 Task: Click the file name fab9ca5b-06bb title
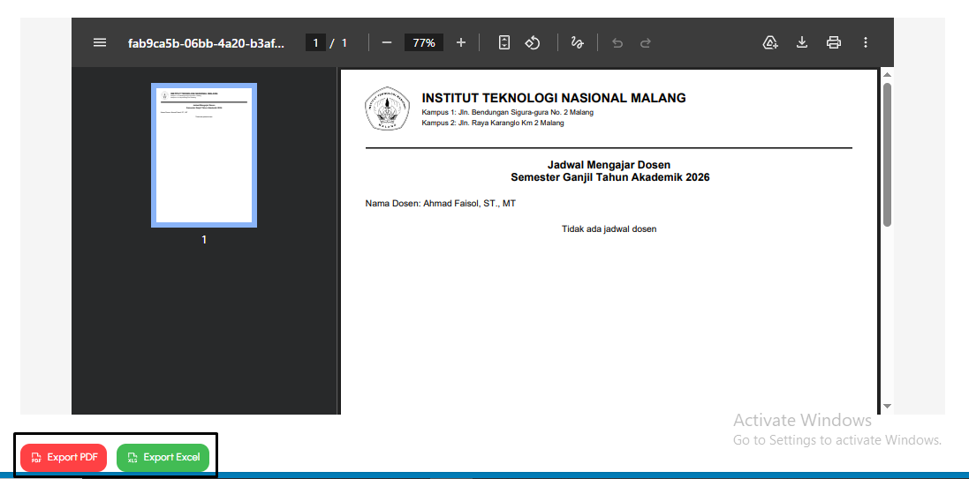click(x=207, y=42)
